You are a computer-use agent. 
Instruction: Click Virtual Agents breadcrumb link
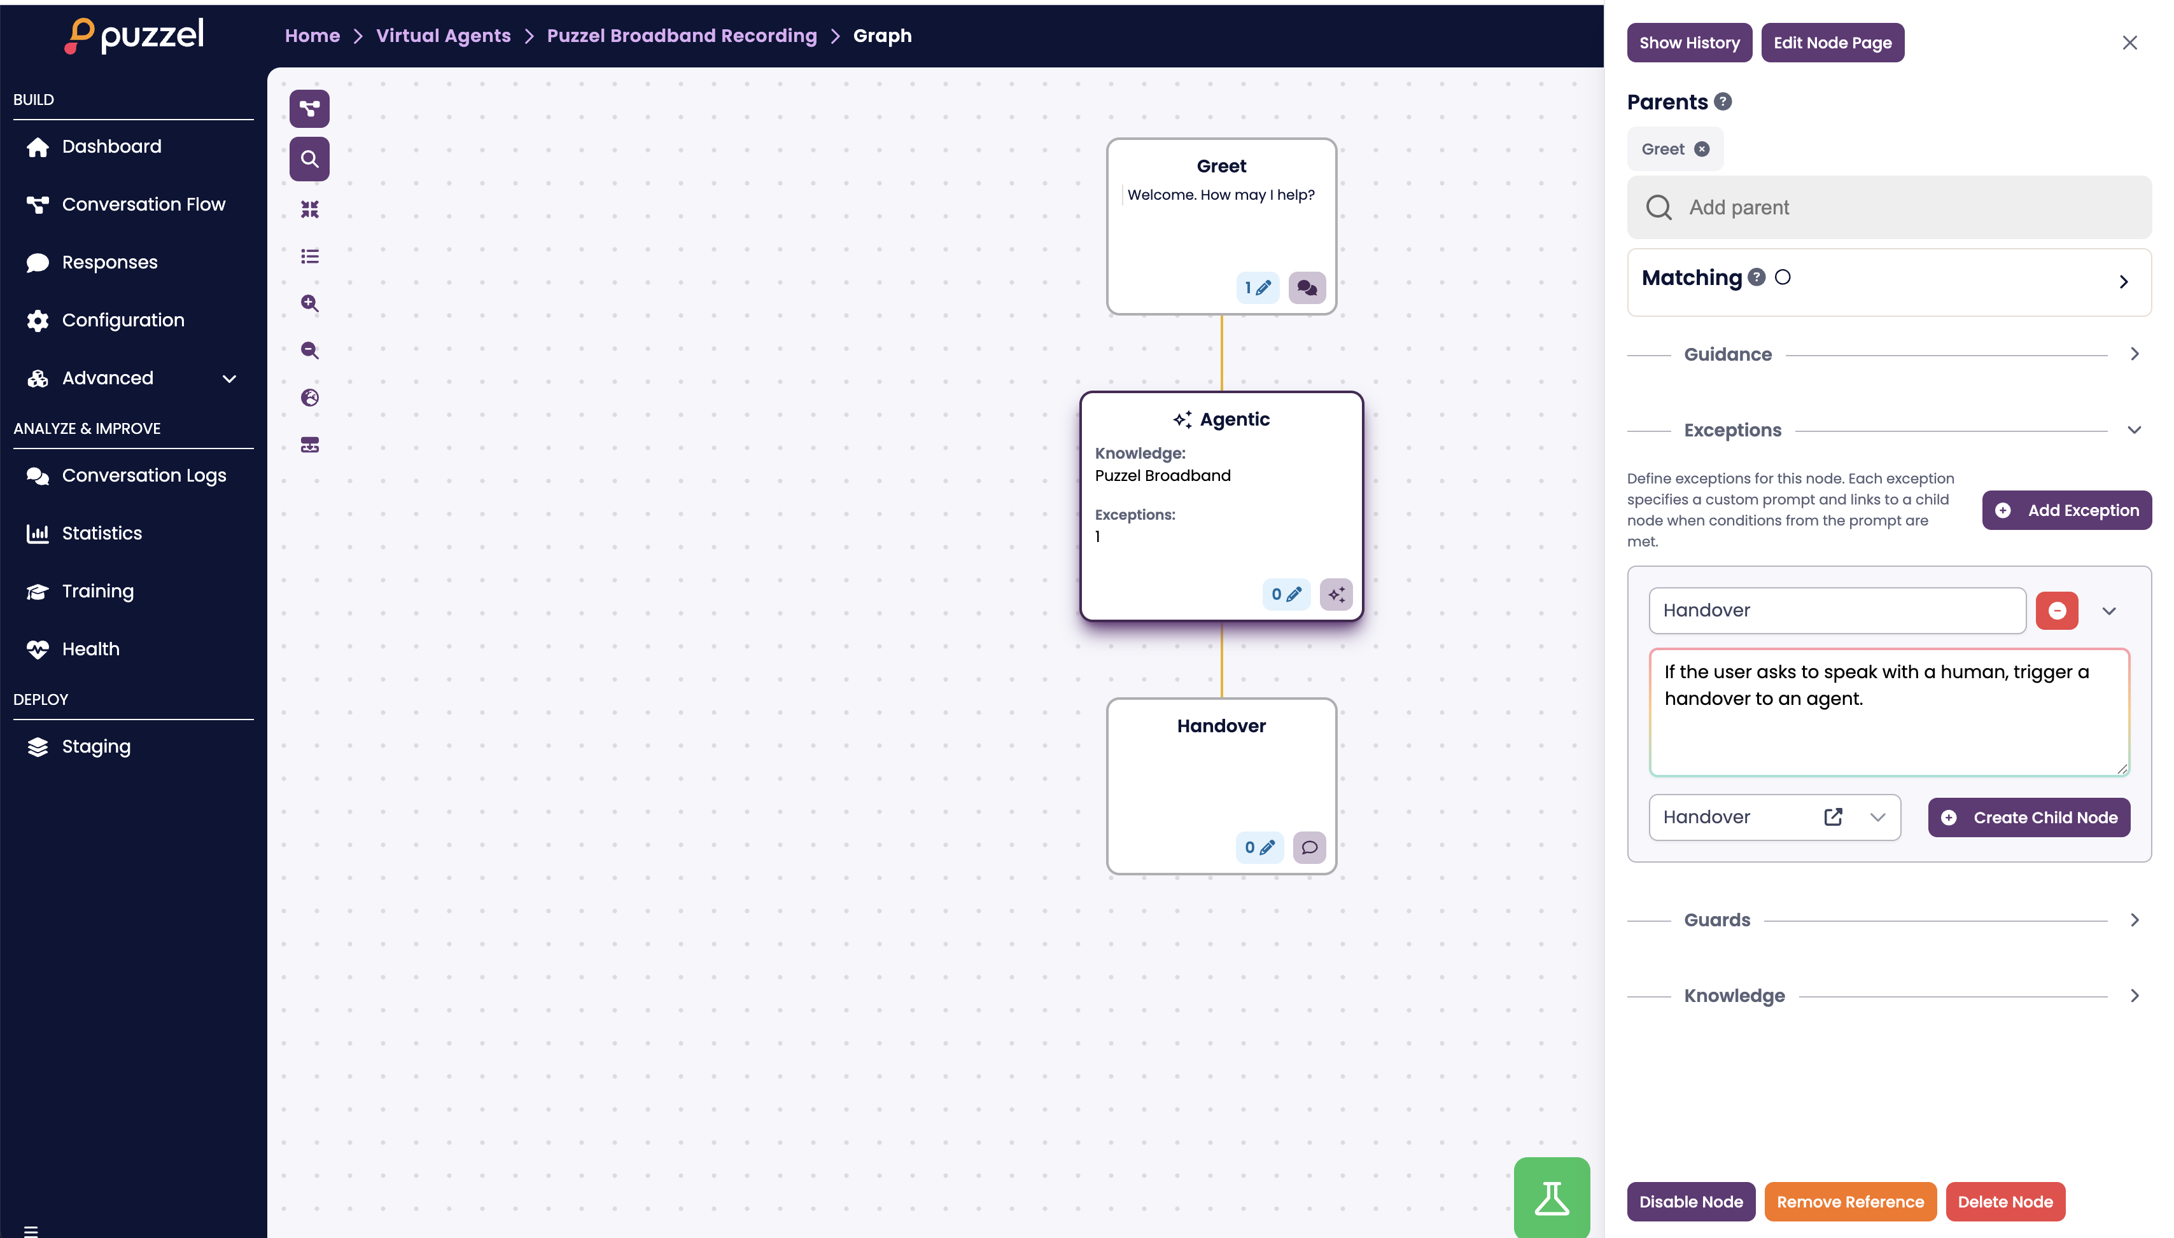(x=443, y=36)
